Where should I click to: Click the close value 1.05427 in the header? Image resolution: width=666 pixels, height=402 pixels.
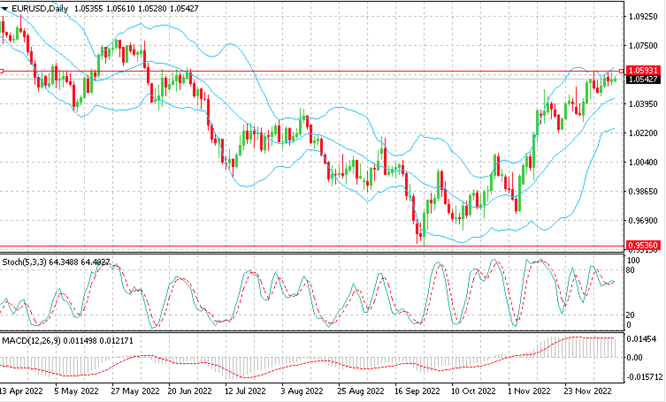pos(184,8)
